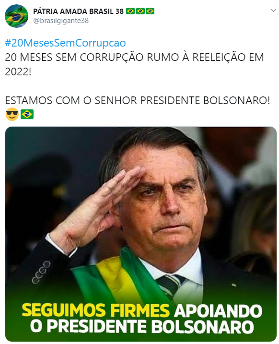279x344 pixels.
Task: Click the @brasilgigante38 handle
Action: click(61, 21)
